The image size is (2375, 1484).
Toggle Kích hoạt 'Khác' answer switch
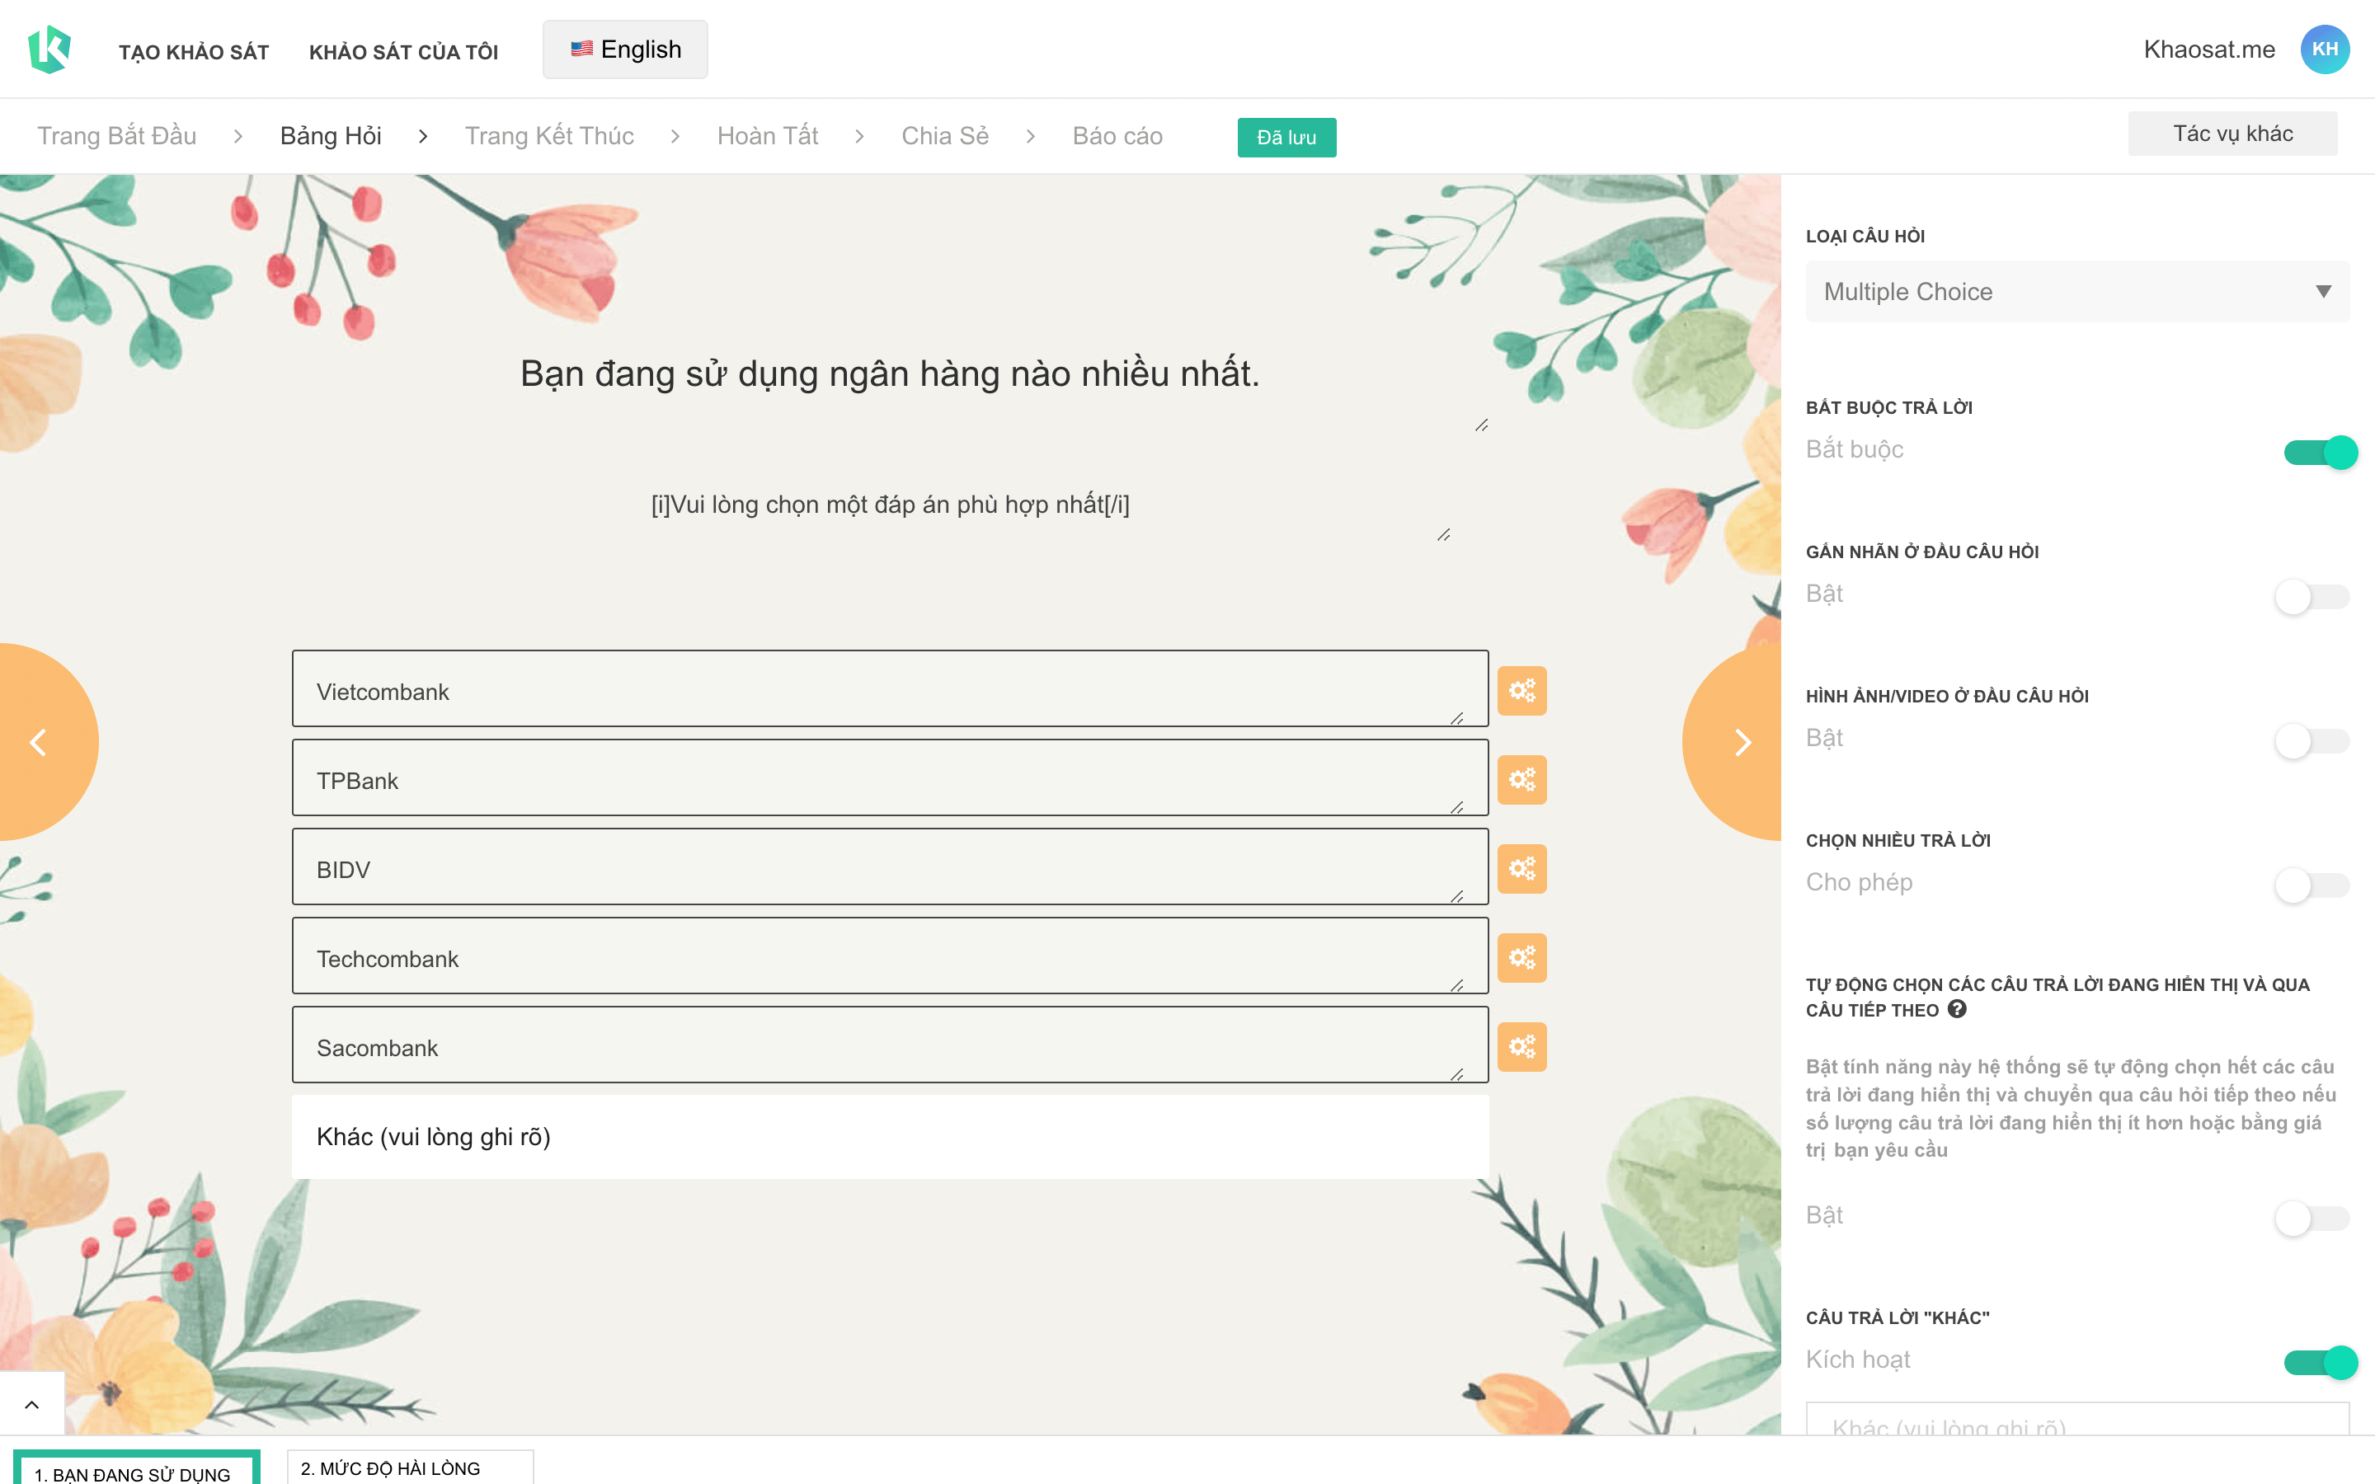(x=2320, y=1362)
